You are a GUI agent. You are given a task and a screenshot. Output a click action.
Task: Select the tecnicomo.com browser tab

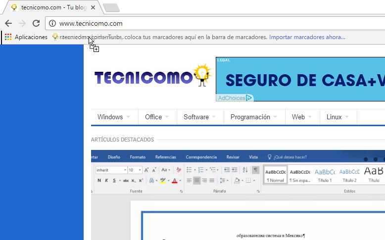(53, 7)
